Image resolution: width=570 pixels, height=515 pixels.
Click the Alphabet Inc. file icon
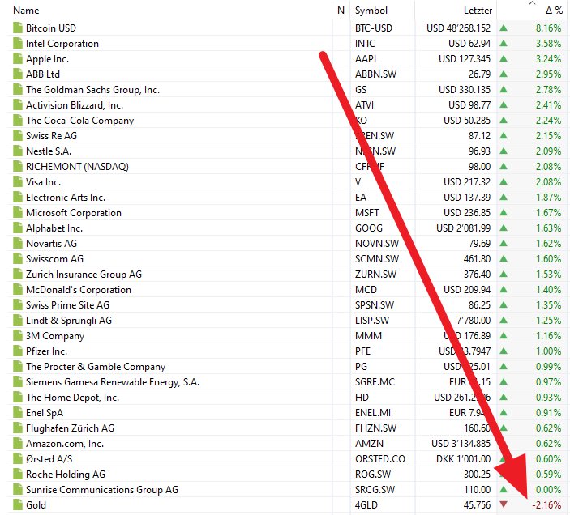18,228
